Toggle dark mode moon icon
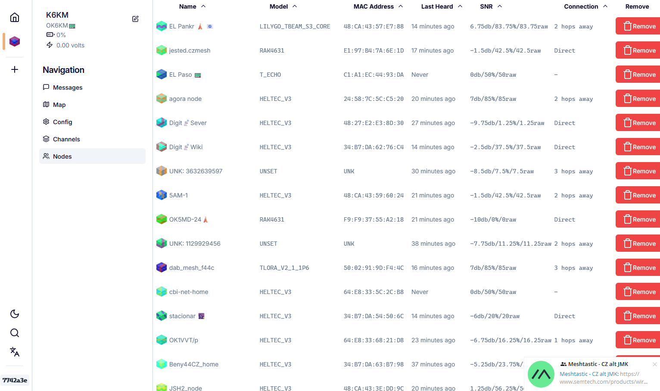Screen dimensions: 660x391 15,314
